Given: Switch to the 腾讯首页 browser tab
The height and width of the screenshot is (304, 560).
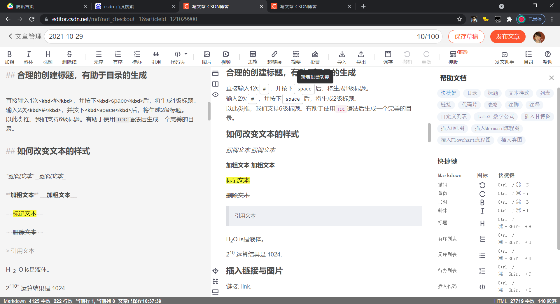Looking at the screenshot, I should (x=47, y=6).
